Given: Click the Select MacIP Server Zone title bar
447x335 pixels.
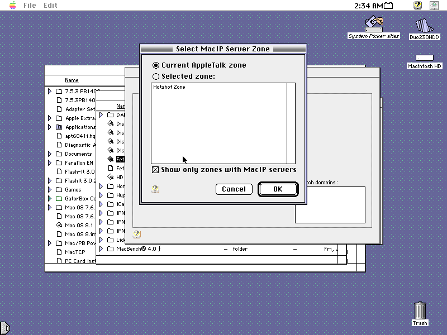Looking at the screenshot, I should coord(223,49).
